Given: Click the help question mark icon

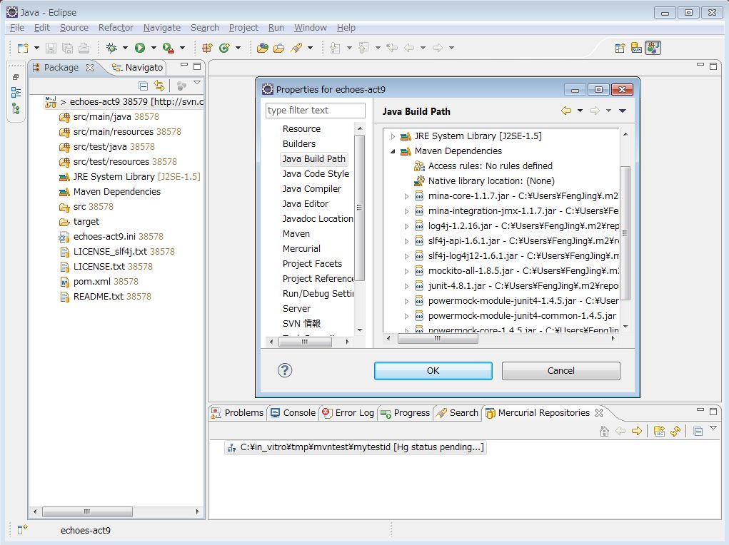Looking at the screenshot, I should click(285, 370).
